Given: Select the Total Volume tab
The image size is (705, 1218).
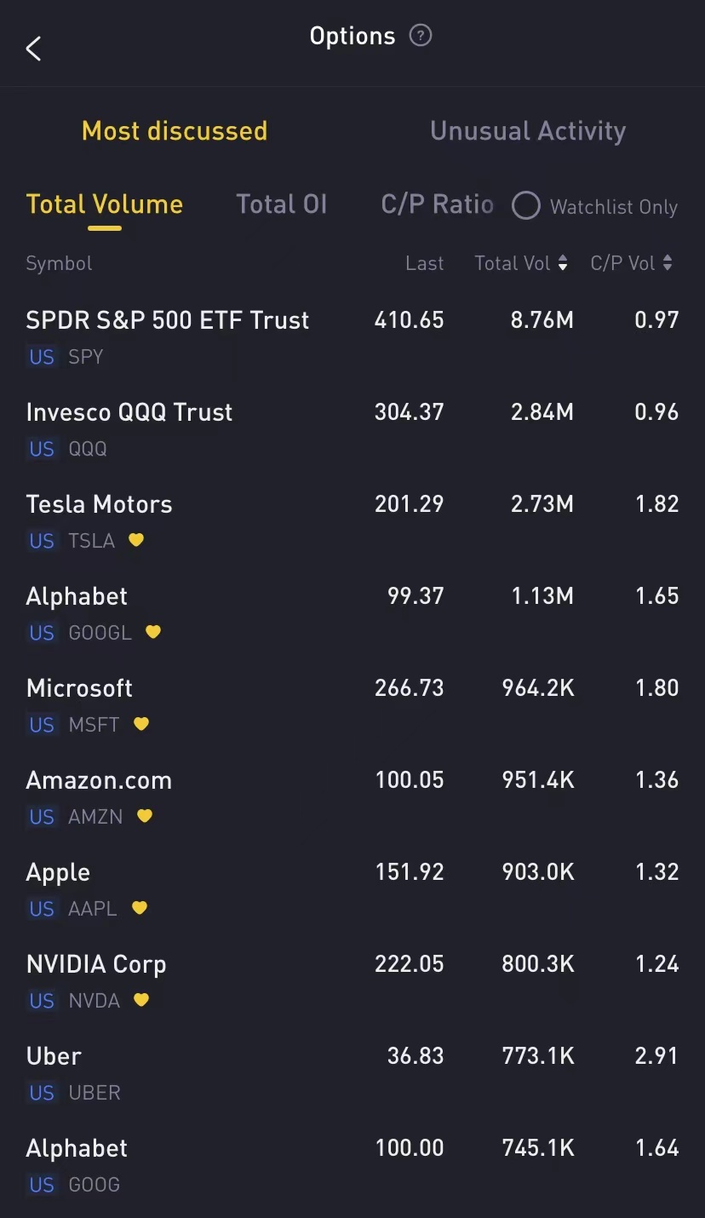Looking at the screenshot, I should tap(105, 204).
